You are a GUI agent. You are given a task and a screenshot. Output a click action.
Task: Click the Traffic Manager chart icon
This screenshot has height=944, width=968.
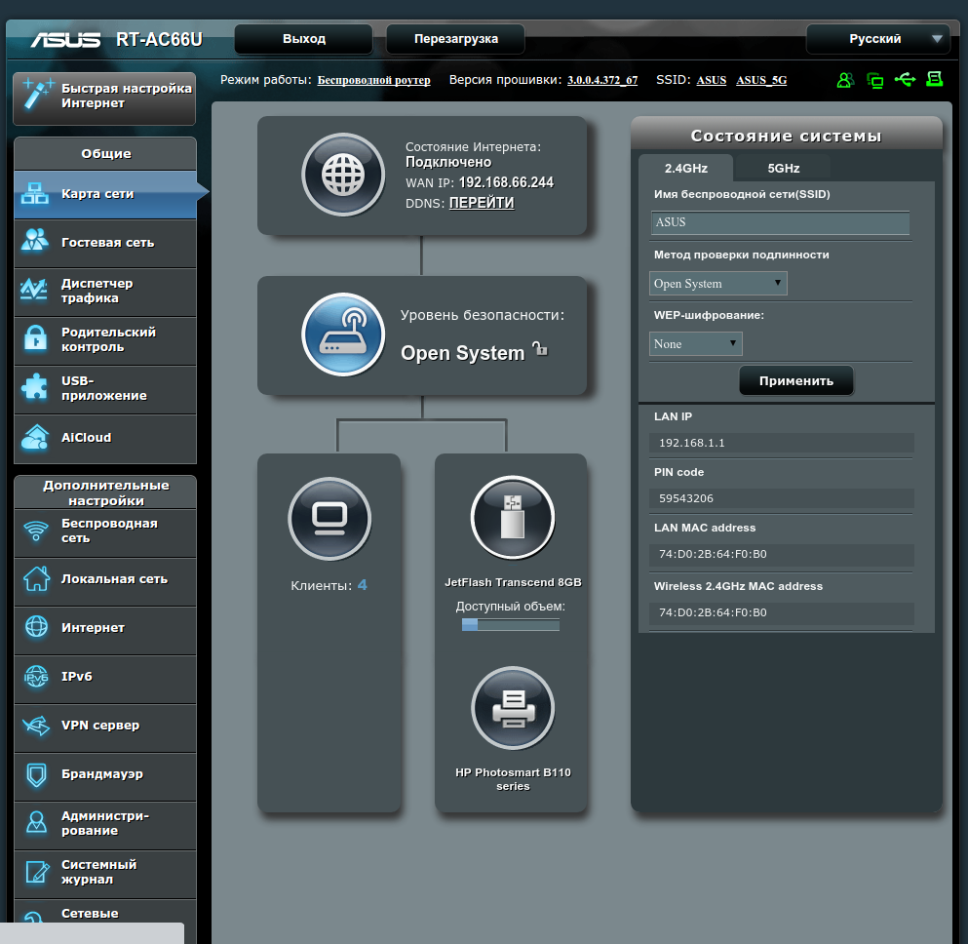click(x=34, y=290)
